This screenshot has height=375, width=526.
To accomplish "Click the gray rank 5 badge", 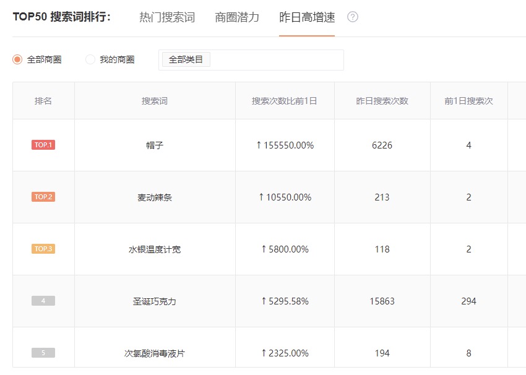I will click(x=43, y=353).
